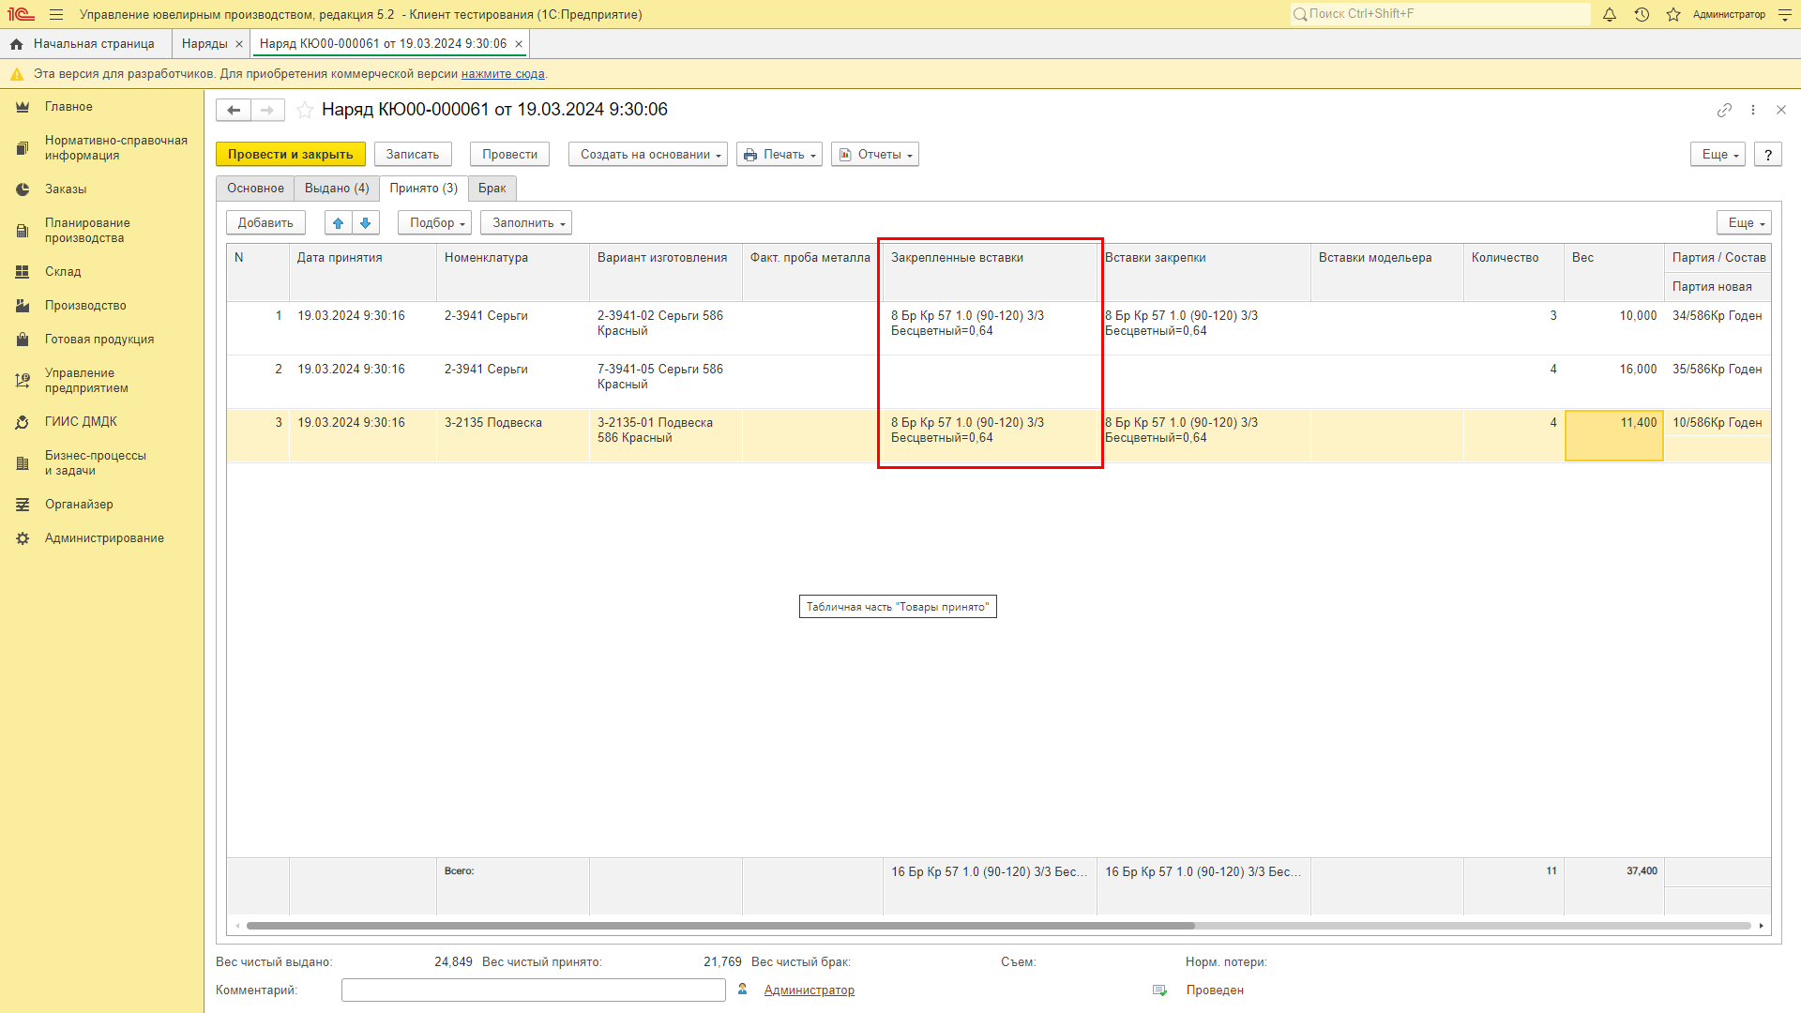Image resolution: width=1801 pixels, height=1013 pixels.
Task: Switch to the Принято (3) tab
Action: tap(424, 189)
